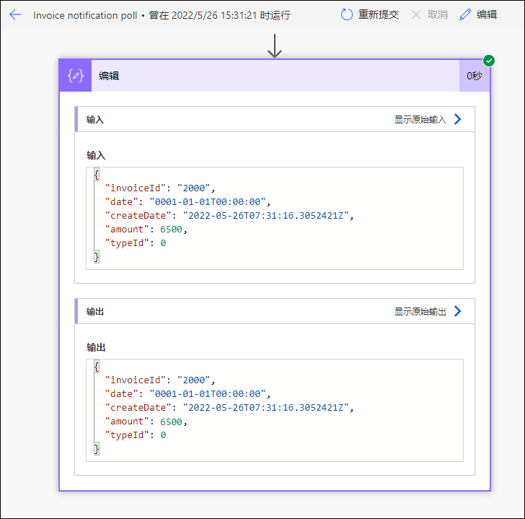This screenshot has width=525, height=519.
Task: Select the 输出 section header bar
Action: [275, 311]
